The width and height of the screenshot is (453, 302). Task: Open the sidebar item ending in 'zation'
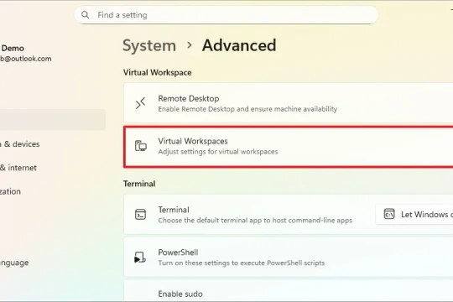pyautogui.click(x=10, y=191)
